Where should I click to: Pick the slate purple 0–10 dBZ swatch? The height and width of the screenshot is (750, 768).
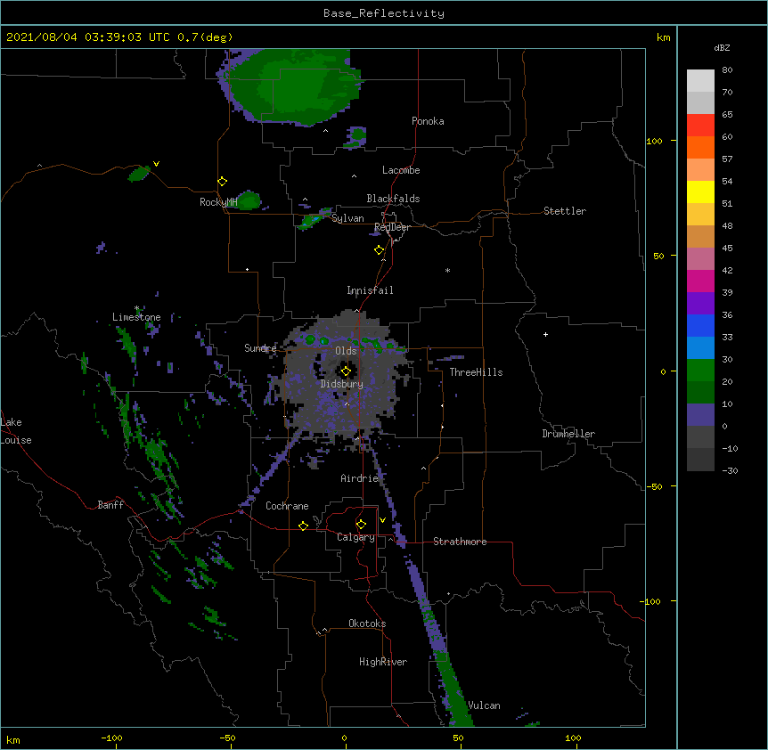pyautogui.click(x=700, y=415)
